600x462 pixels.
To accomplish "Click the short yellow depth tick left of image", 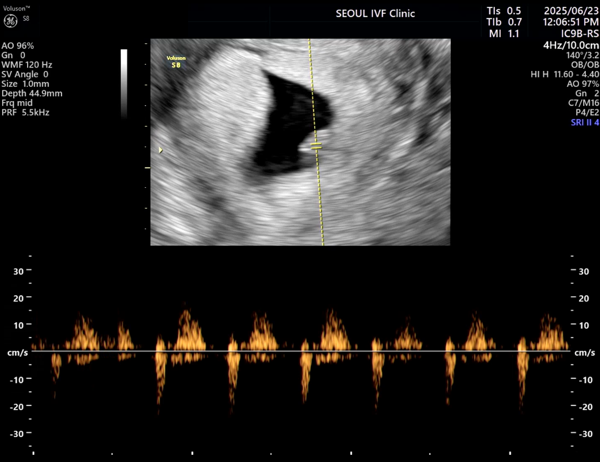I will click(x=148, y=167).
